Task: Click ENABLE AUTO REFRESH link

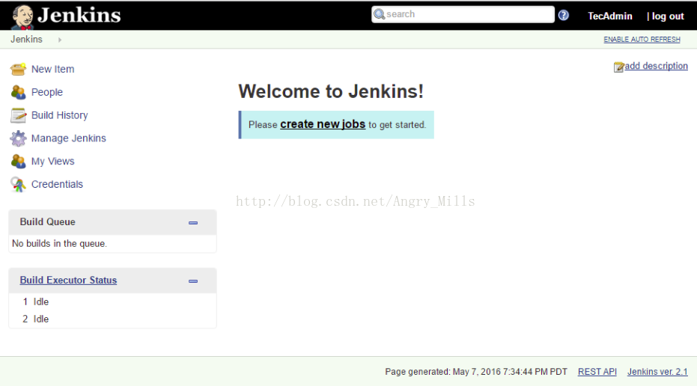Action: tap(642, 40)
